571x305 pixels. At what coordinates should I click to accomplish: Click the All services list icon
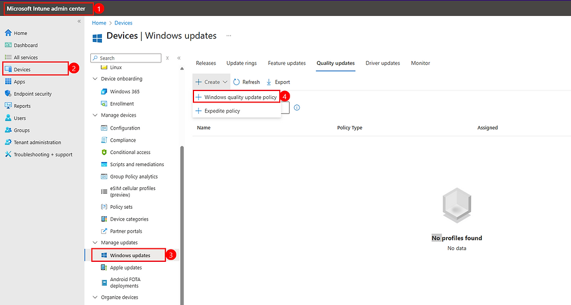[8, 57]
